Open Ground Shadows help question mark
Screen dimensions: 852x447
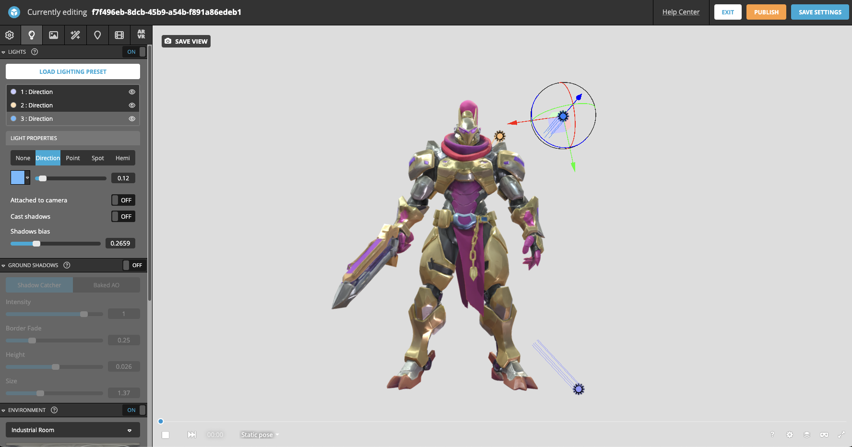tap(67, 265)
